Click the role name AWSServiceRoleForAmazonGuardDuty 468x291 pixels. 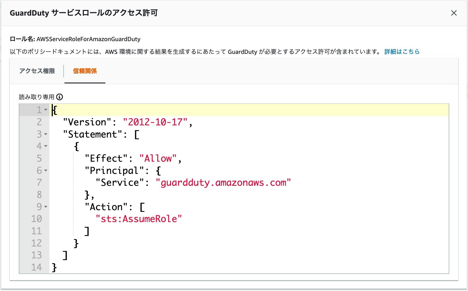pyautogui.click(x=88, y=39)
